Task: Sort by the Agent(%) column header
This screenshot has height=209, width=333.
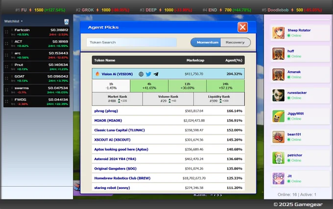Action: [x=234, y=61]
